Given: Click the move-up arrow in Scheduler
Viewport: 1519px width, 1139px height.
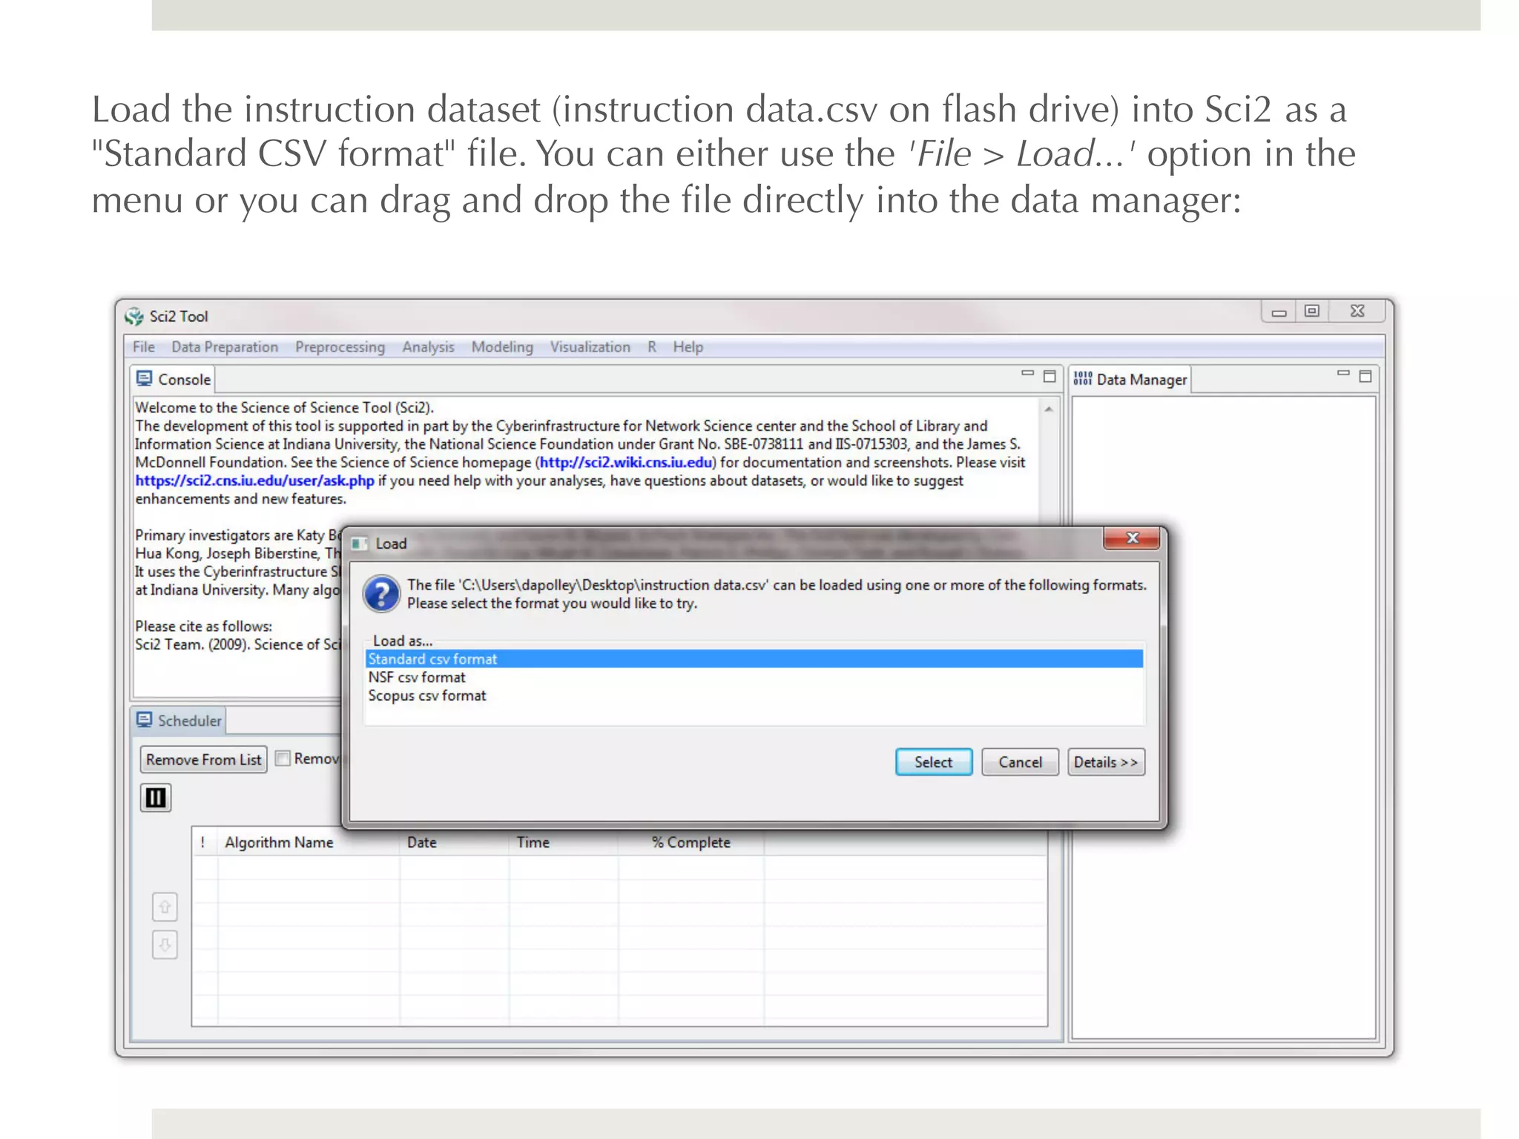Looking at the screenshot, I should click(165, 906).
